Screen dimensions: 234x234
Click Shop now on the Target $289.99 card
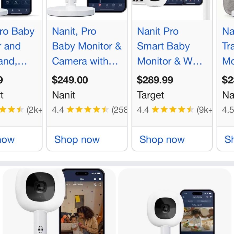[x=162, y=139]
